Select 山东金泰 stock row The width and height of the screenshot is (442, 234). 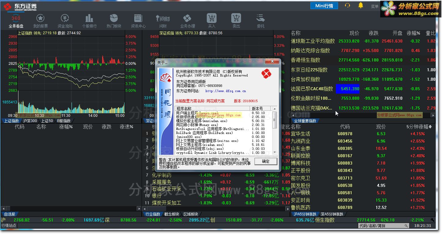point(363,148)
